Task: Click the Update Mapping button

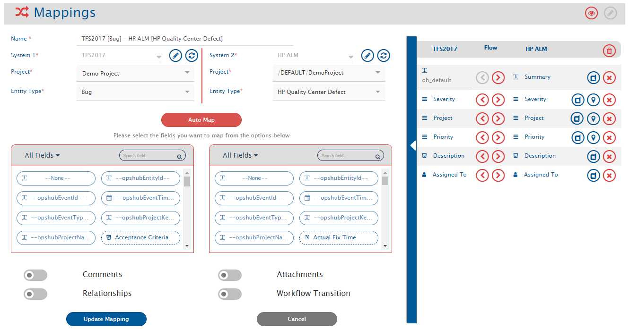Action: (x=106, y=319)
